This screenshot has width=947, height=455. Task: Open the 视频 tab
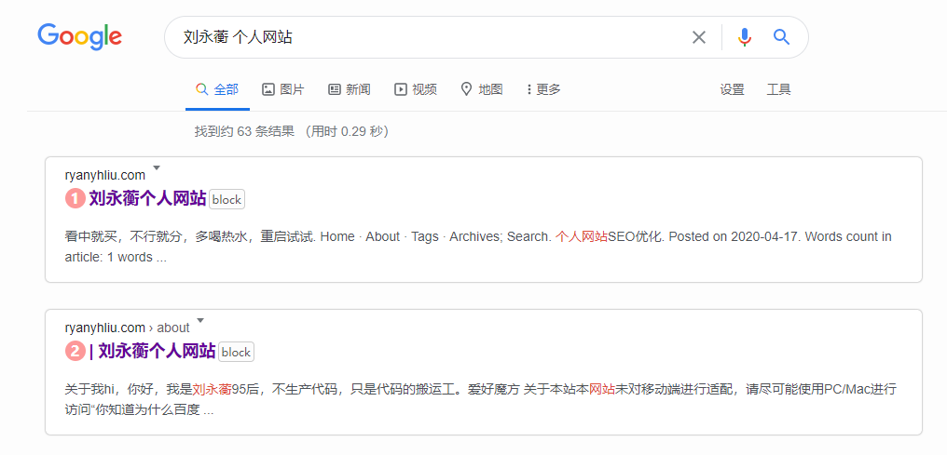click(416, 90)
